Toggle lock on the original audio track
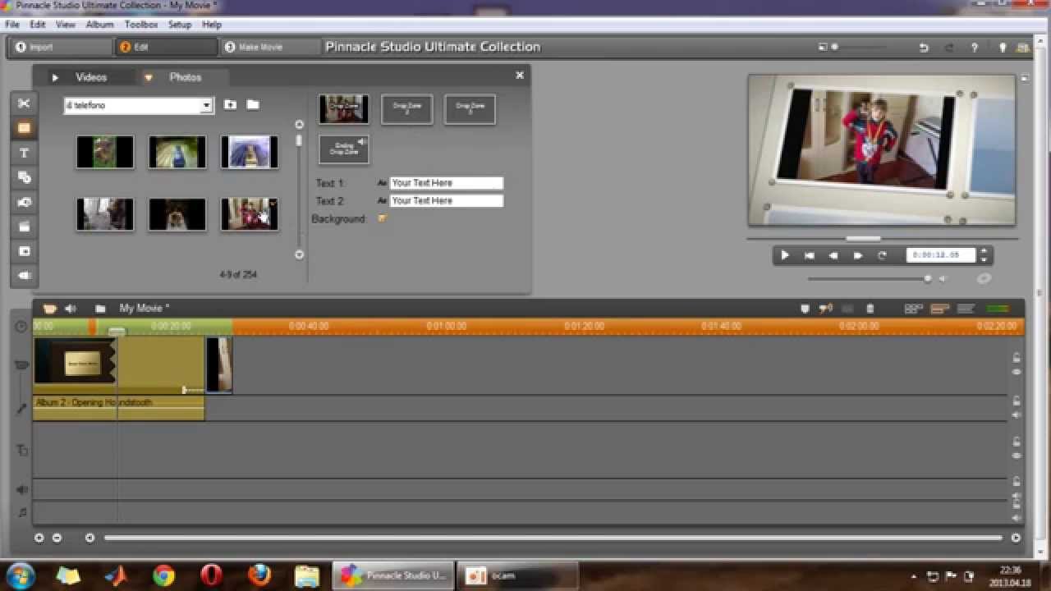Screen dimensions: 1051x591 tap(1017, 401)
